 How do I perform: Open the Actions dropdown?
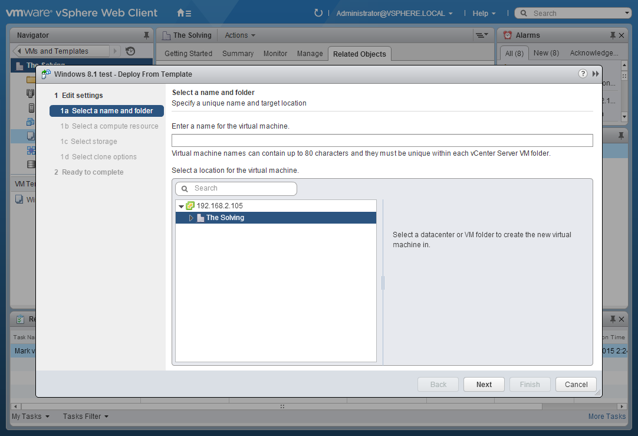coord(240,35)
